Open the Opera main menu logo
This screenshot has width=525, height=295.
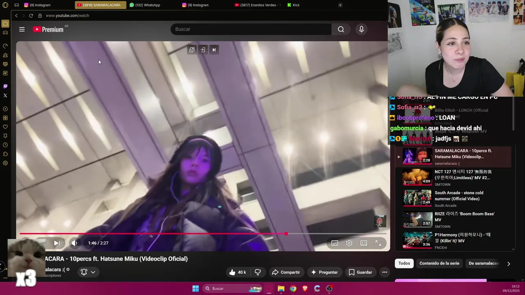5,5
